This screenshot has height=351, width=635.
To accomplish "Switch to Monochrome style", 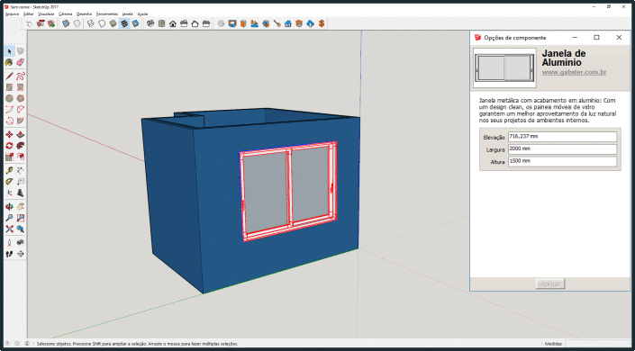I will tap(135, 24).
